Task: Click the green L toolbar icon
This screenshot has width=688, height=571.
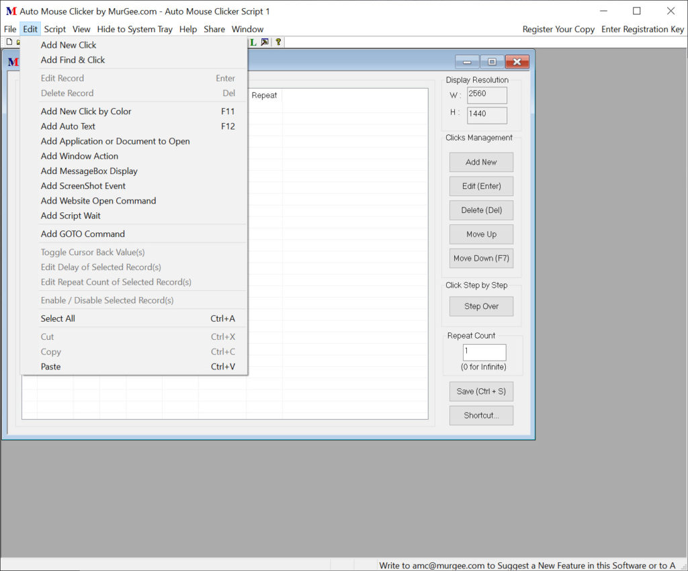Action: click(x=253, y=42)
